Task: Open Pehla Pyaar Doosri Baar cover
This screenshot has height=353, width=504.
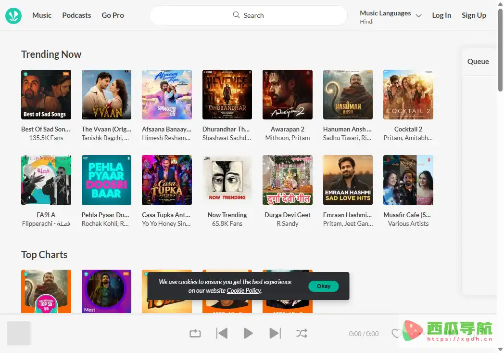Action: tap(106, 180)
